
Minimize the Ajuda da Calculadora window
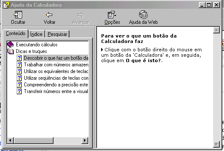pyautogui.click(x=202, y=5)
